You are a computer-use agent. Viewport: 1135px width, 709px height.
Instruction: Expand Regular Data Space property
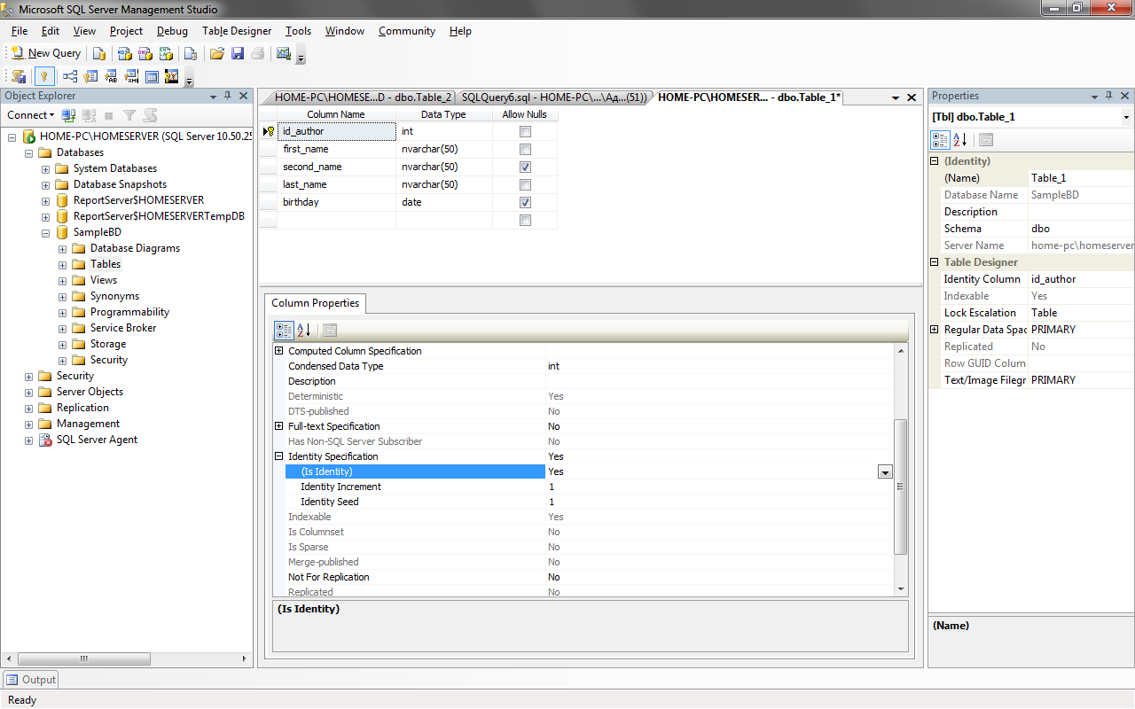[934, 330]
